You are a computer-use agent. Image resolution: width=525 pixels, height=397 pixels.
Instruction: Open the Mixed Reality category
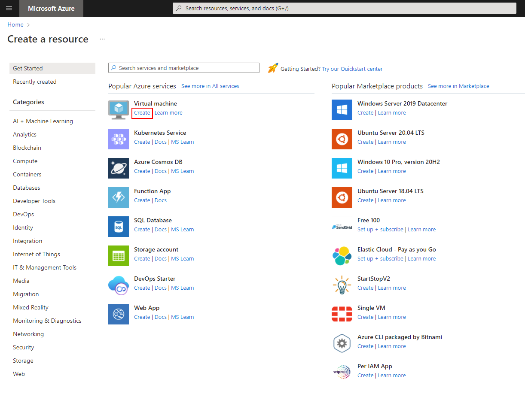click(x=31, y=307)
